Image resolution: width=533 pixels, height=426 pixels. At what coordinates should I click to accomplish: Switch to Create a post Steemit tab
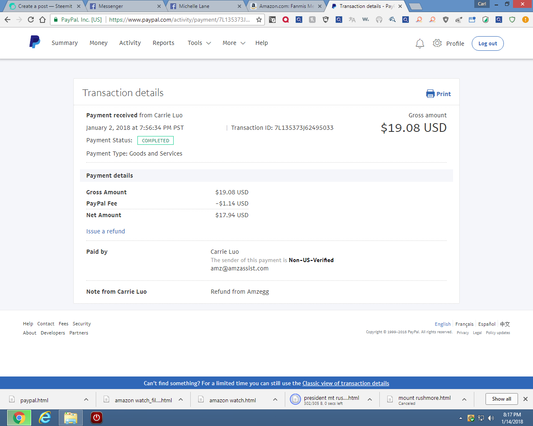pyautogui.click(x=45, y=6)
